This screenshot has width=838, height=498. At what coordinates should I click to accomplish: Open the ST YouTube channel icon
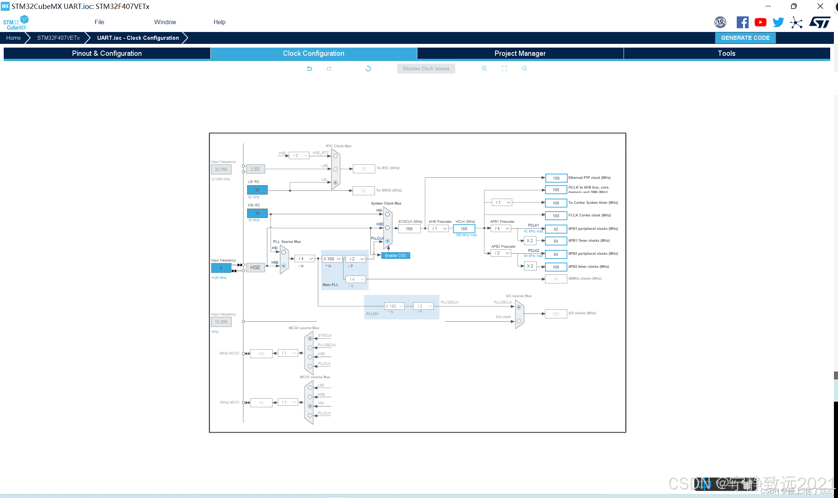[x=760, y=22]
